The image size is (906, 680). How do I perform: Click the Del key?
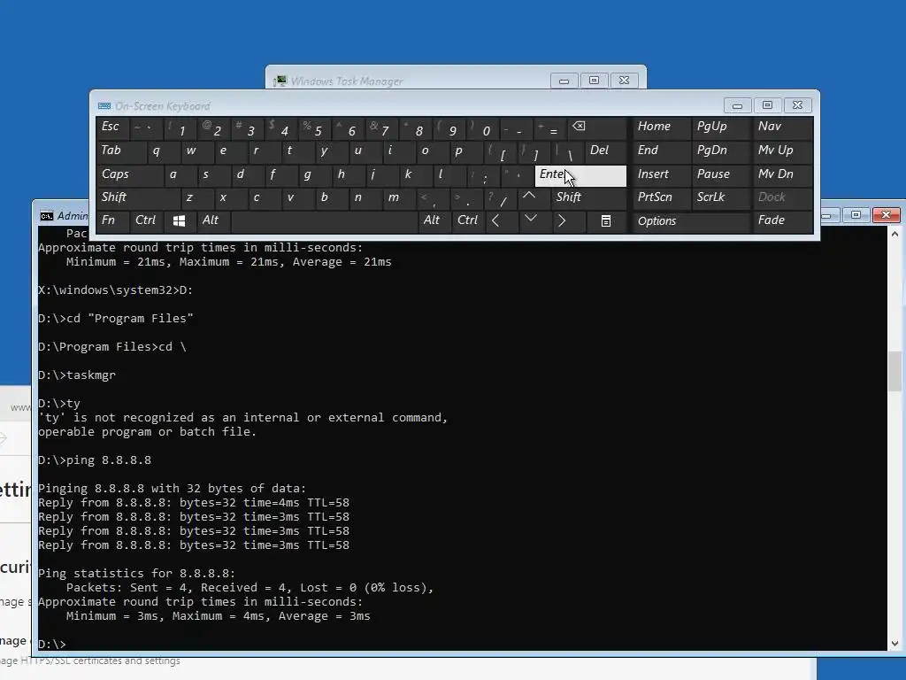click(x=605, y=151)
